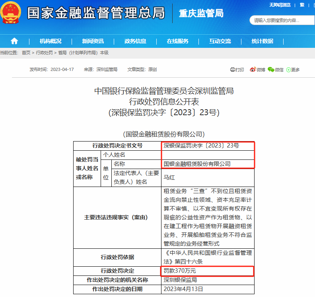Screen dimensions: 315x297
Task: Click the home icon in navigation bar
Action: click(x=14, y=41)
